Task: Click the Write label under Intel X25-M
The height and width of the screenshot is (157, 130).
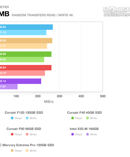Action: coord(93,134)
